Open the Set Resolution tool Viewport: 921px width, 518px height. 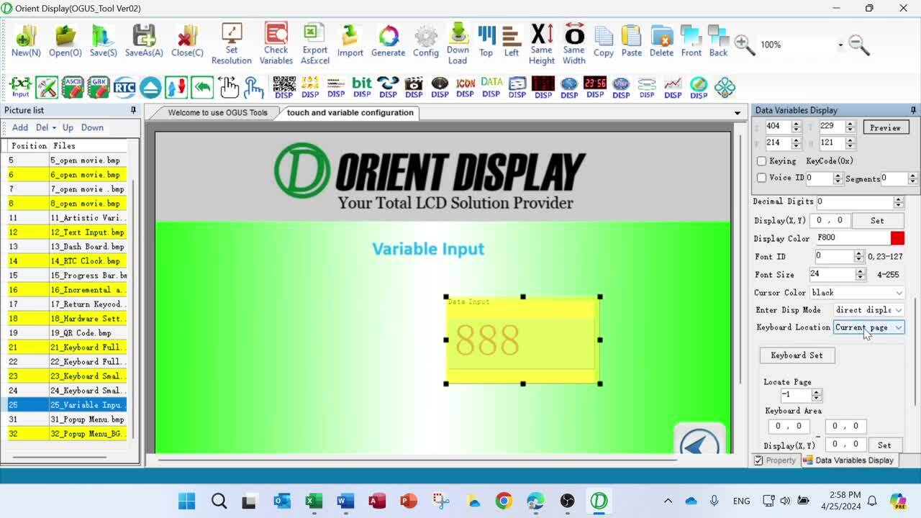[232, 43]
